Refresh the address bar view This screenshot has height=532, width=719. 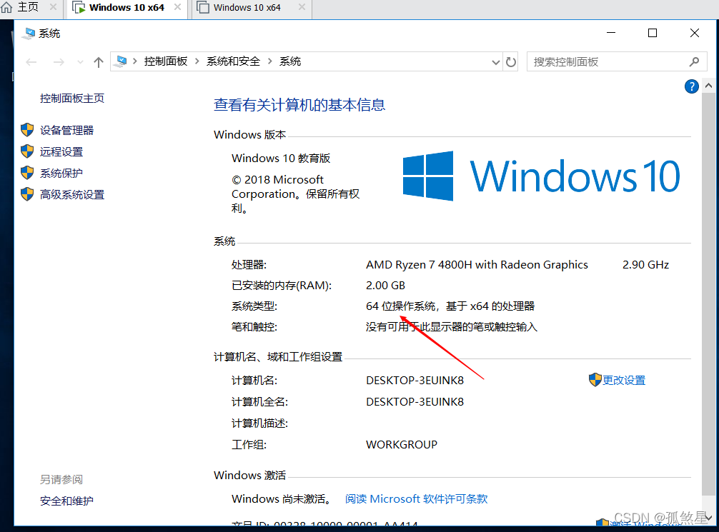click(x=511, y=62)
